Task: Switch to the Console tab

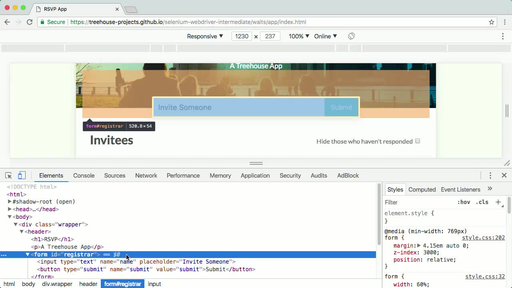Action: click(x=84, y=175)
